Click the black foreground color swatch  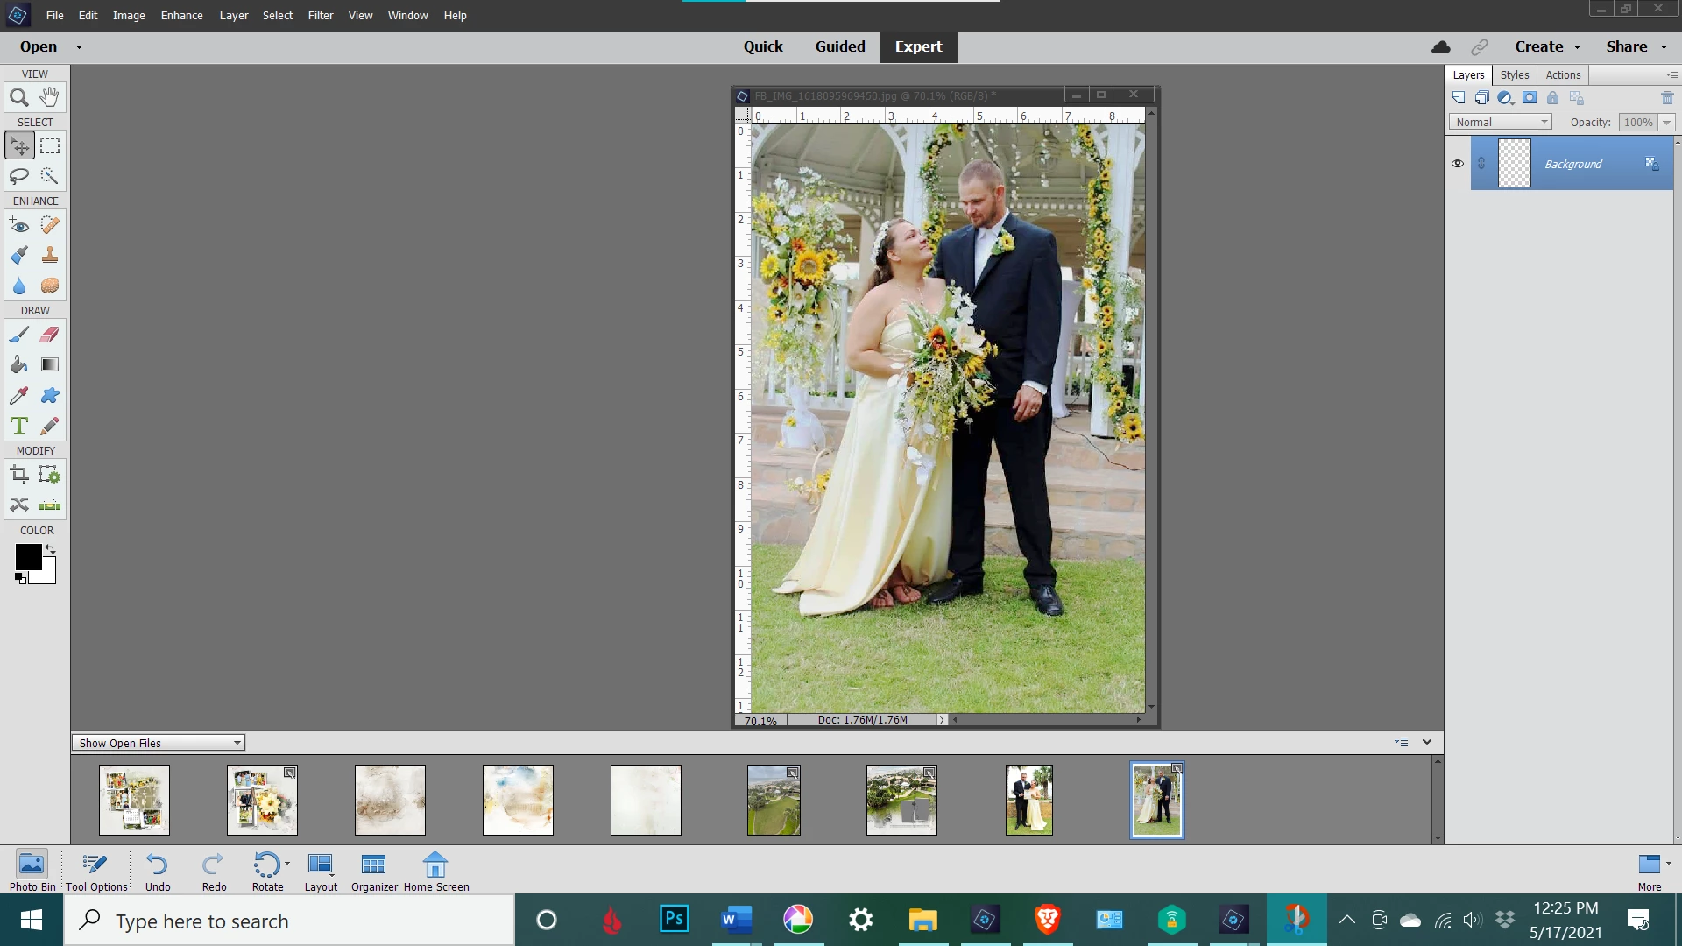(26, 555)
